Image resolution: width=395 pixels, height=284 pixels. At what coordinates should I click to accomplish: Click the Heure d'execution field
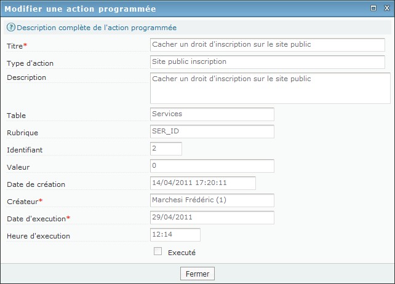coord(175,235)
